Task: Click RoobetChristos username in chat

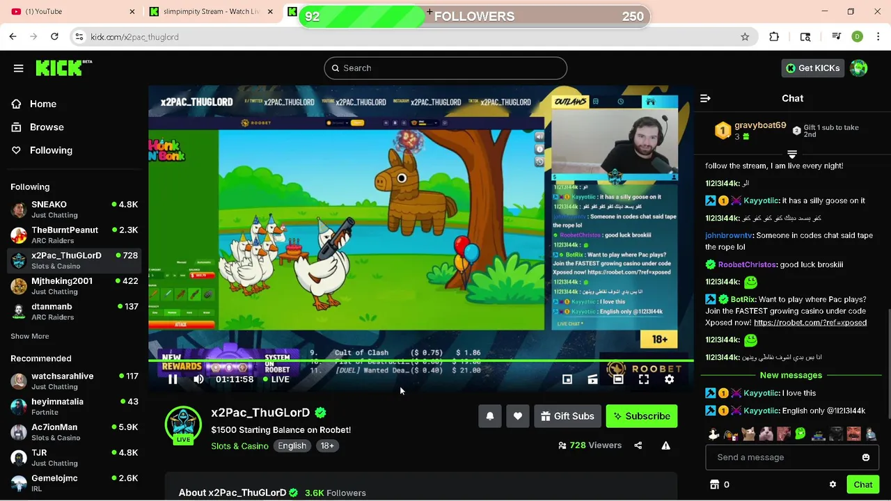Action: tap(747, 264)
